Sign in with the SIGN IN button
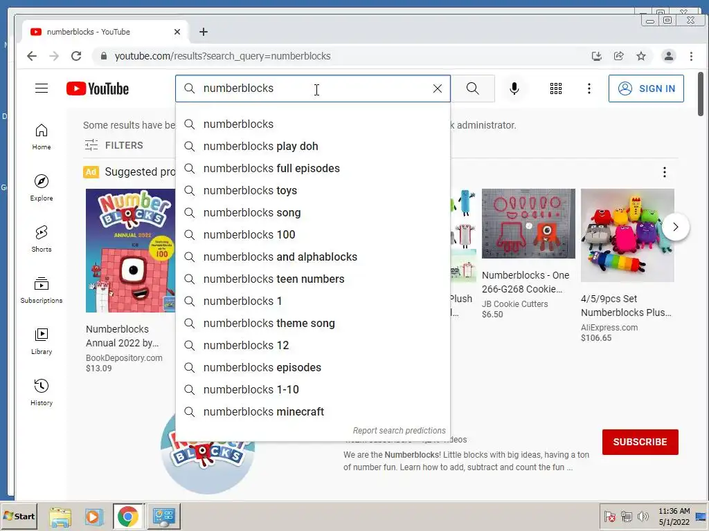This screenshot has height=531, width=709. click(x=646, y=88)
